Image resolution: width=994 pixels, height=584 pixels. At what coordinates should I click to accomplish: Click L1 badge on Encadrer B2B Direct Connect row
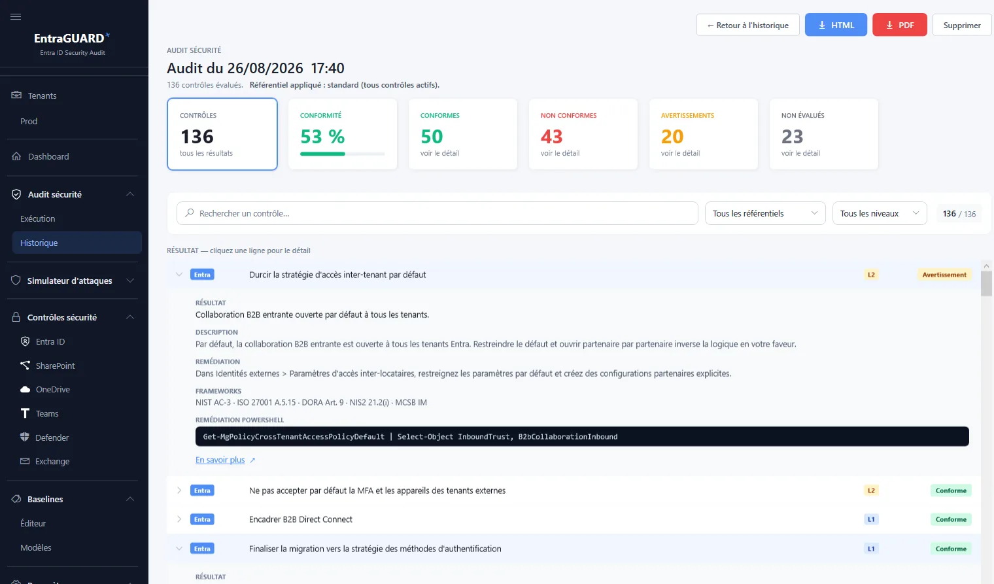871,519
